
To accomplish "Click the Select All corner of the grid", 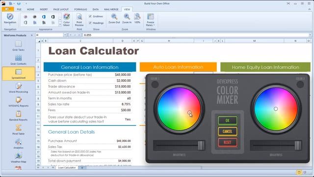I will click(38, 41).
